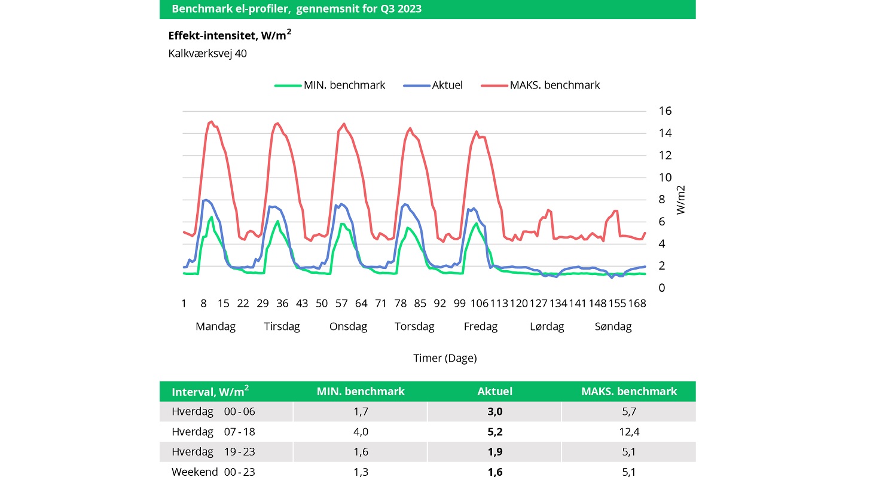Select the Hverdag 07 - 18 row label
Viewport: 873px width, 483px height.
(x=213, y=432)
